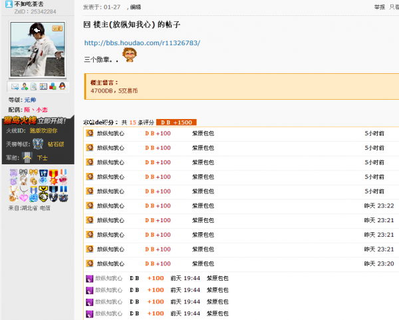This screenshot has height=320, width=399.
Task: Click the diamond rank badge beside 钻石级
Action: click(38, 144)
